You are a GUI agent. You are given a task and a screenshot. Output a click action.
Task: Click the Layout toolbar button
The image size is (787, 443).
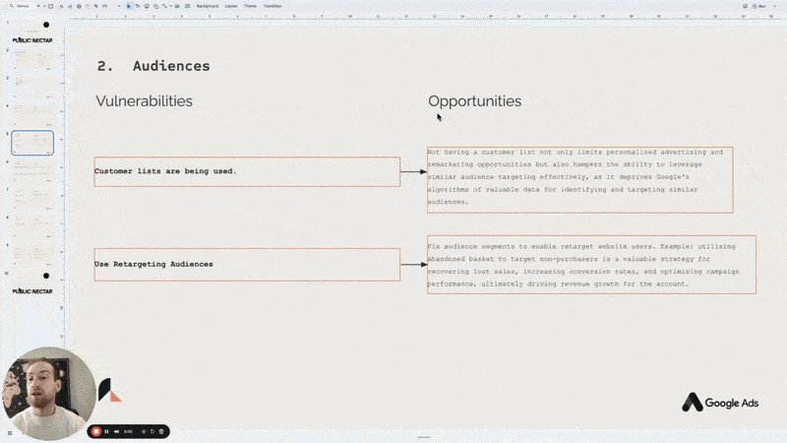[231, 6]
